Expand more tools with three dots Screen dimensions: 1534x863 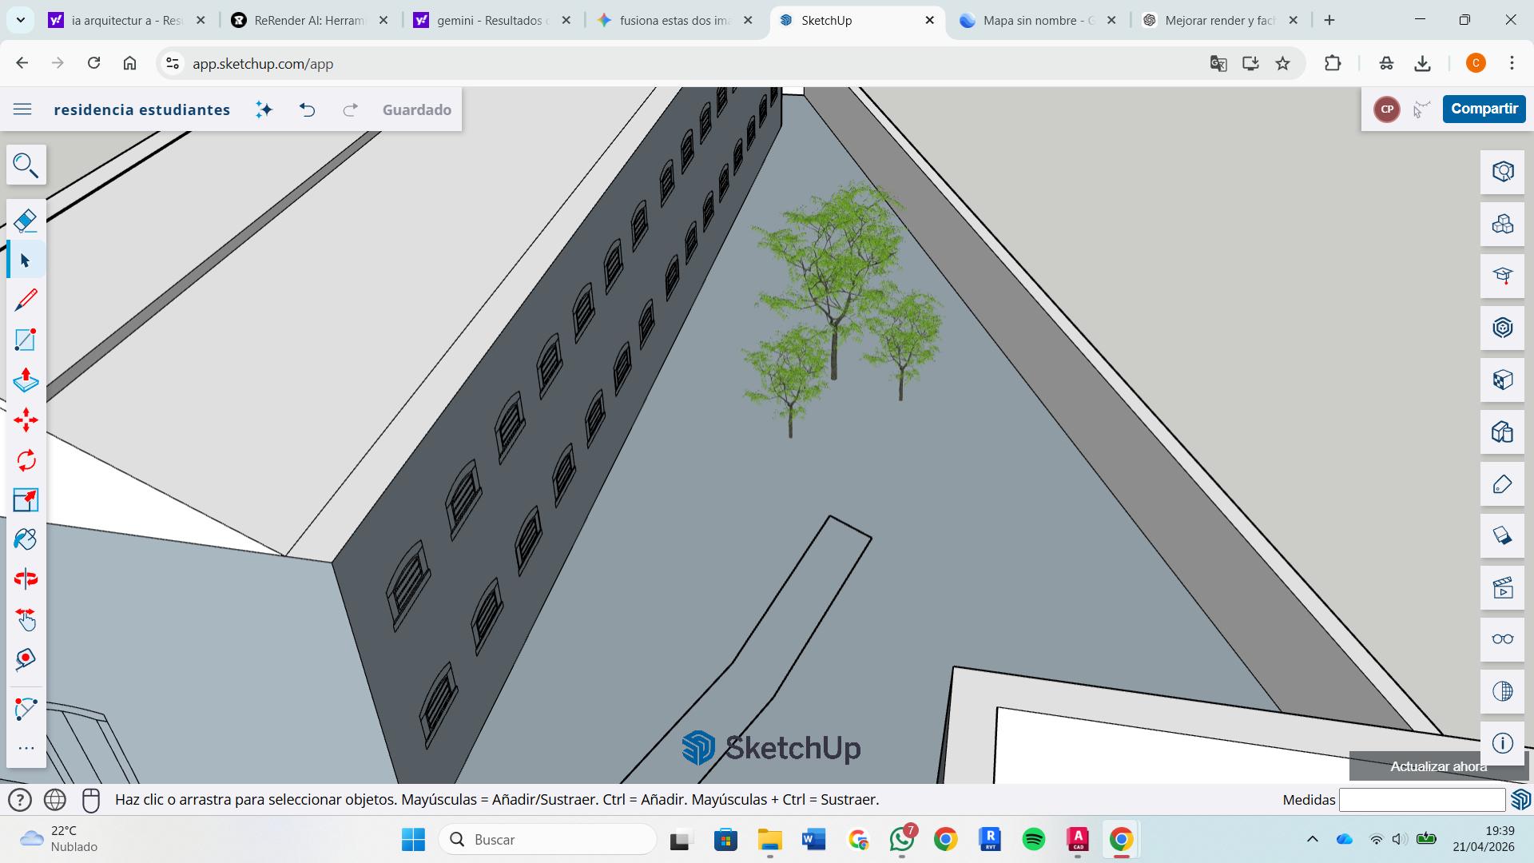[26, 749]
